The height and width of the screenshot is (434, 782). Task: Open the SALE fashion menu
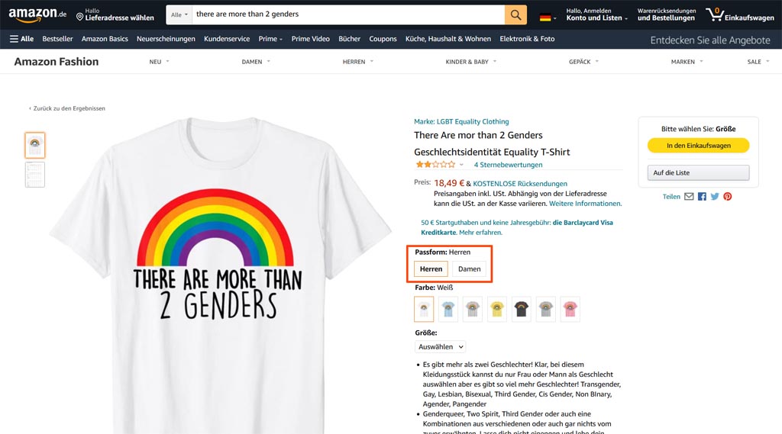coord(757,62)
